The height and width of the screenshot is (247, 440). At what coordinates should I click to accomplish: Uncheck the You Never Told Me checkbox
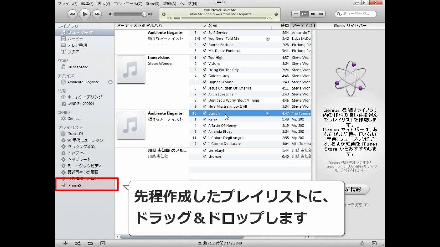point(205,39)
